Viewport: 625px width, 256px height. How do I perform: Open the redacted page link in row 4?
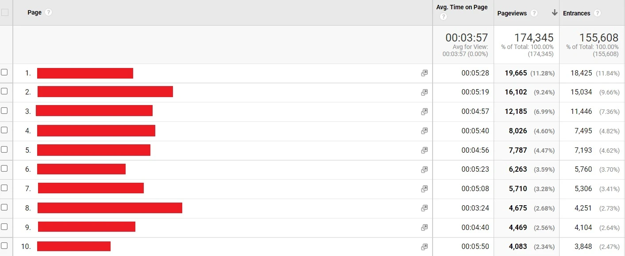click(x=96, y=131)
